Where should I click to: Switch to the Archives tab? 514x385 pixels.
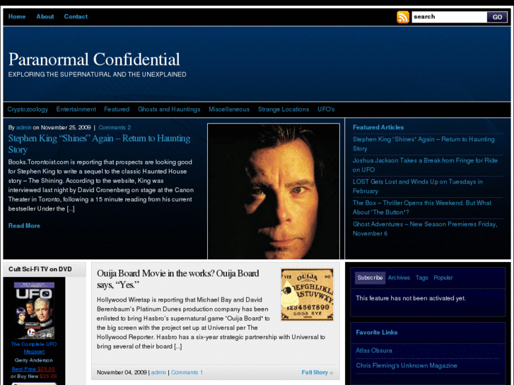[399, 278]
